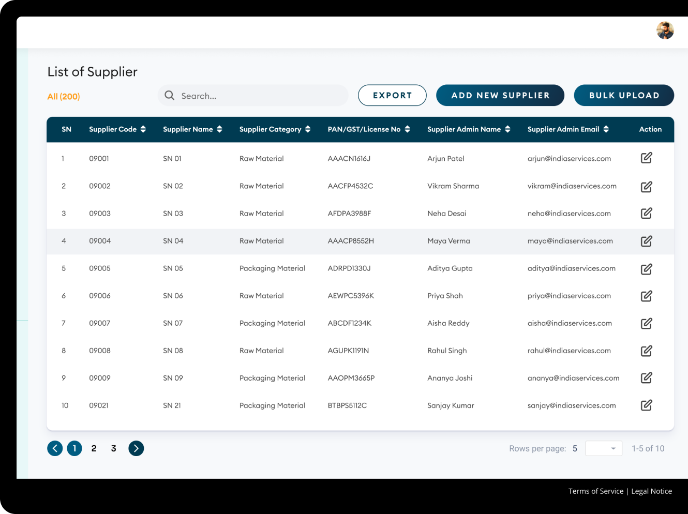Select the All (200) filter tab
Image resolution: width=688 pixels, height=514 pixels.
(63, 96)
